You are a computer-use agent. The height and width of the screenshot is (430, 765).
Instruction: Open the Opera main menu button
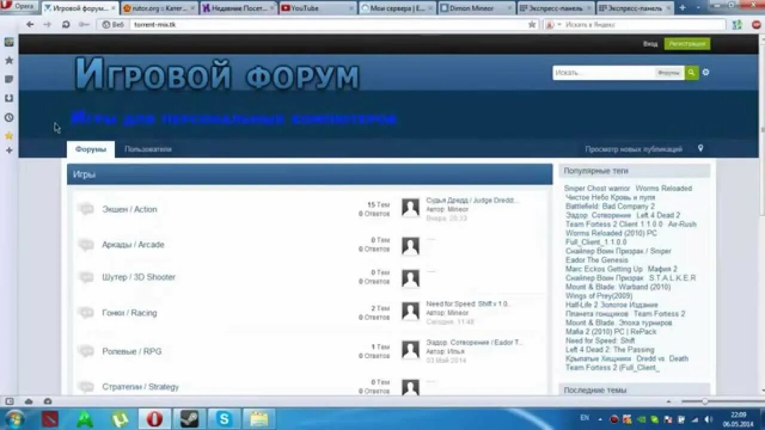click(20, 7)
